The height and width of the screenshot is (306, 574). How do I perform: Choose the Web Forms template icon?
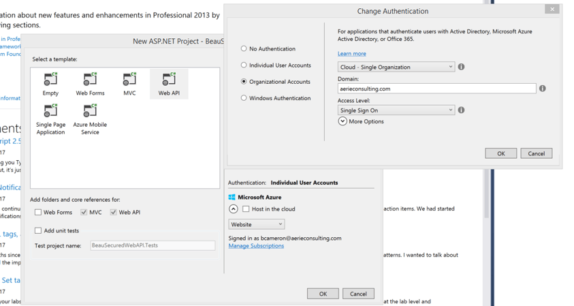tap(90, 79)
